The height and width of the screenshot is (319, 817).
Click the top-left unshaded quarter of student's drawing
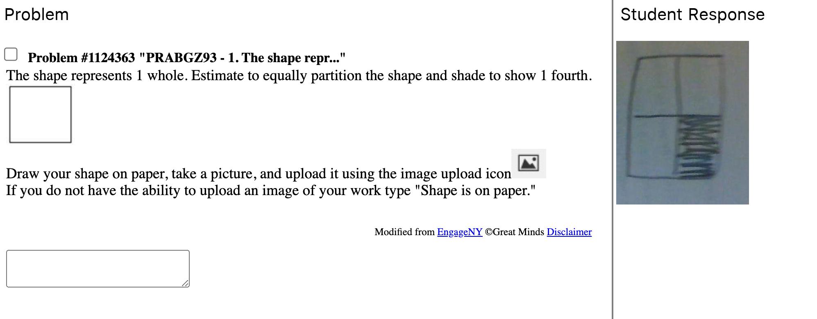656,86
